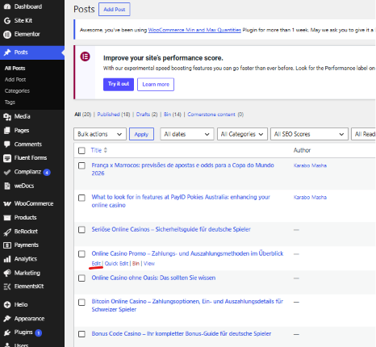Screen dimensions: 376x347
Task: Click the Plugins update count badge
Action: click(x=39, y=333)
